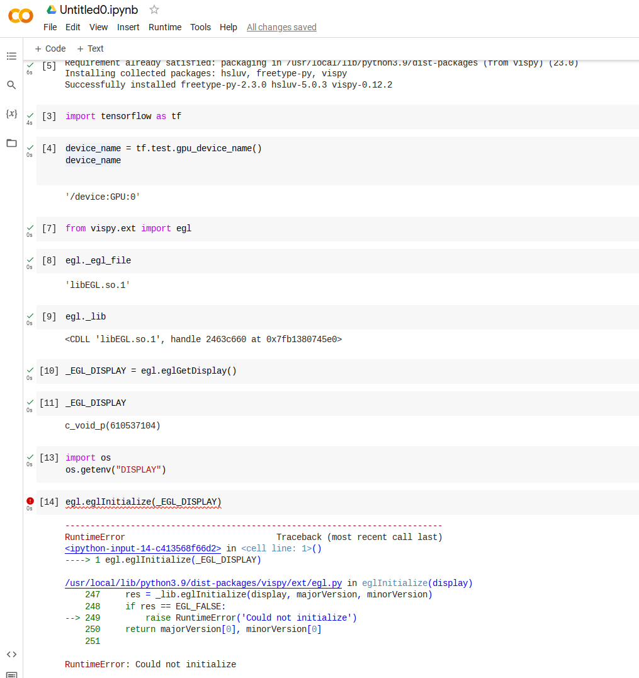Click the 'libEGL.so.1' output text

click(x=98, y=285)
